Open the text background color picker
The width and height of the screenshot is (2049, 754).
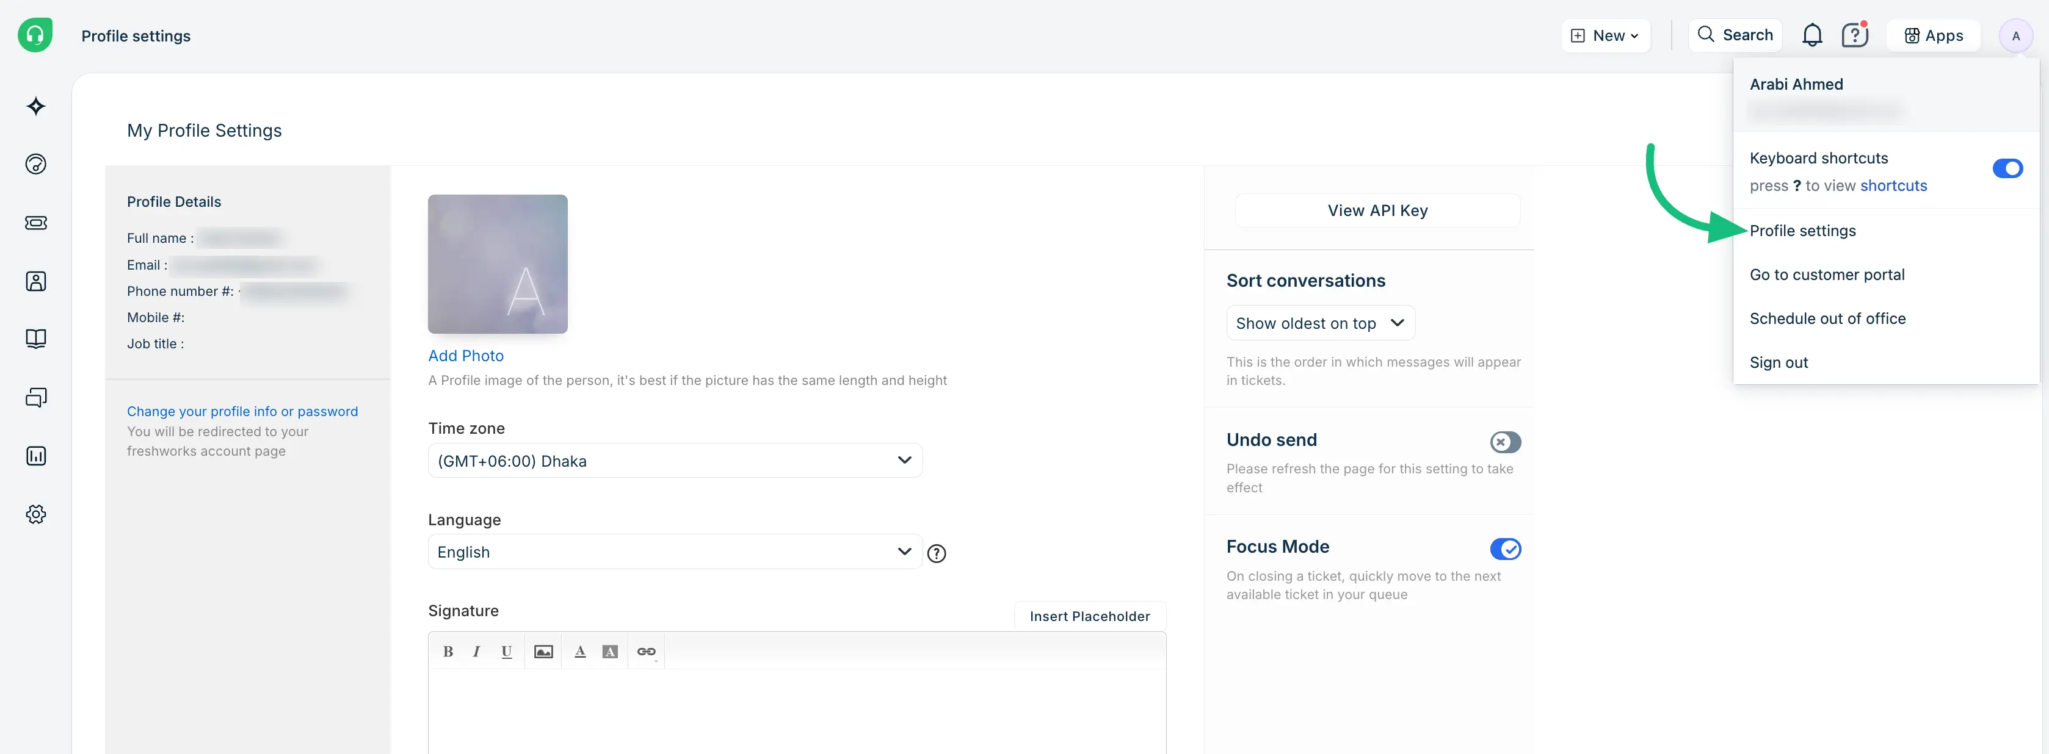[609, 651]
